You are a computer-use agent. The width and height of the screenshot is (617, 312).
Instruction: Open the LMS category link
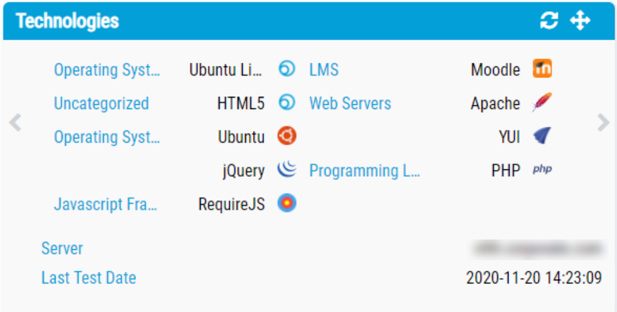coord(324,70)
